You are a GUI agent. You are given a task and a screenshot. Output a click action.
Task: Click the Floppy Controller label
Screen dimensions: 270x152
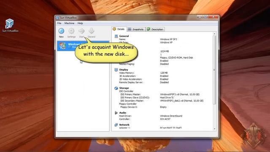click(x=128, y=104)
